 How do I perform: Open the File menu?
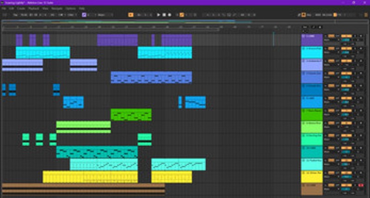click(4, 8)
